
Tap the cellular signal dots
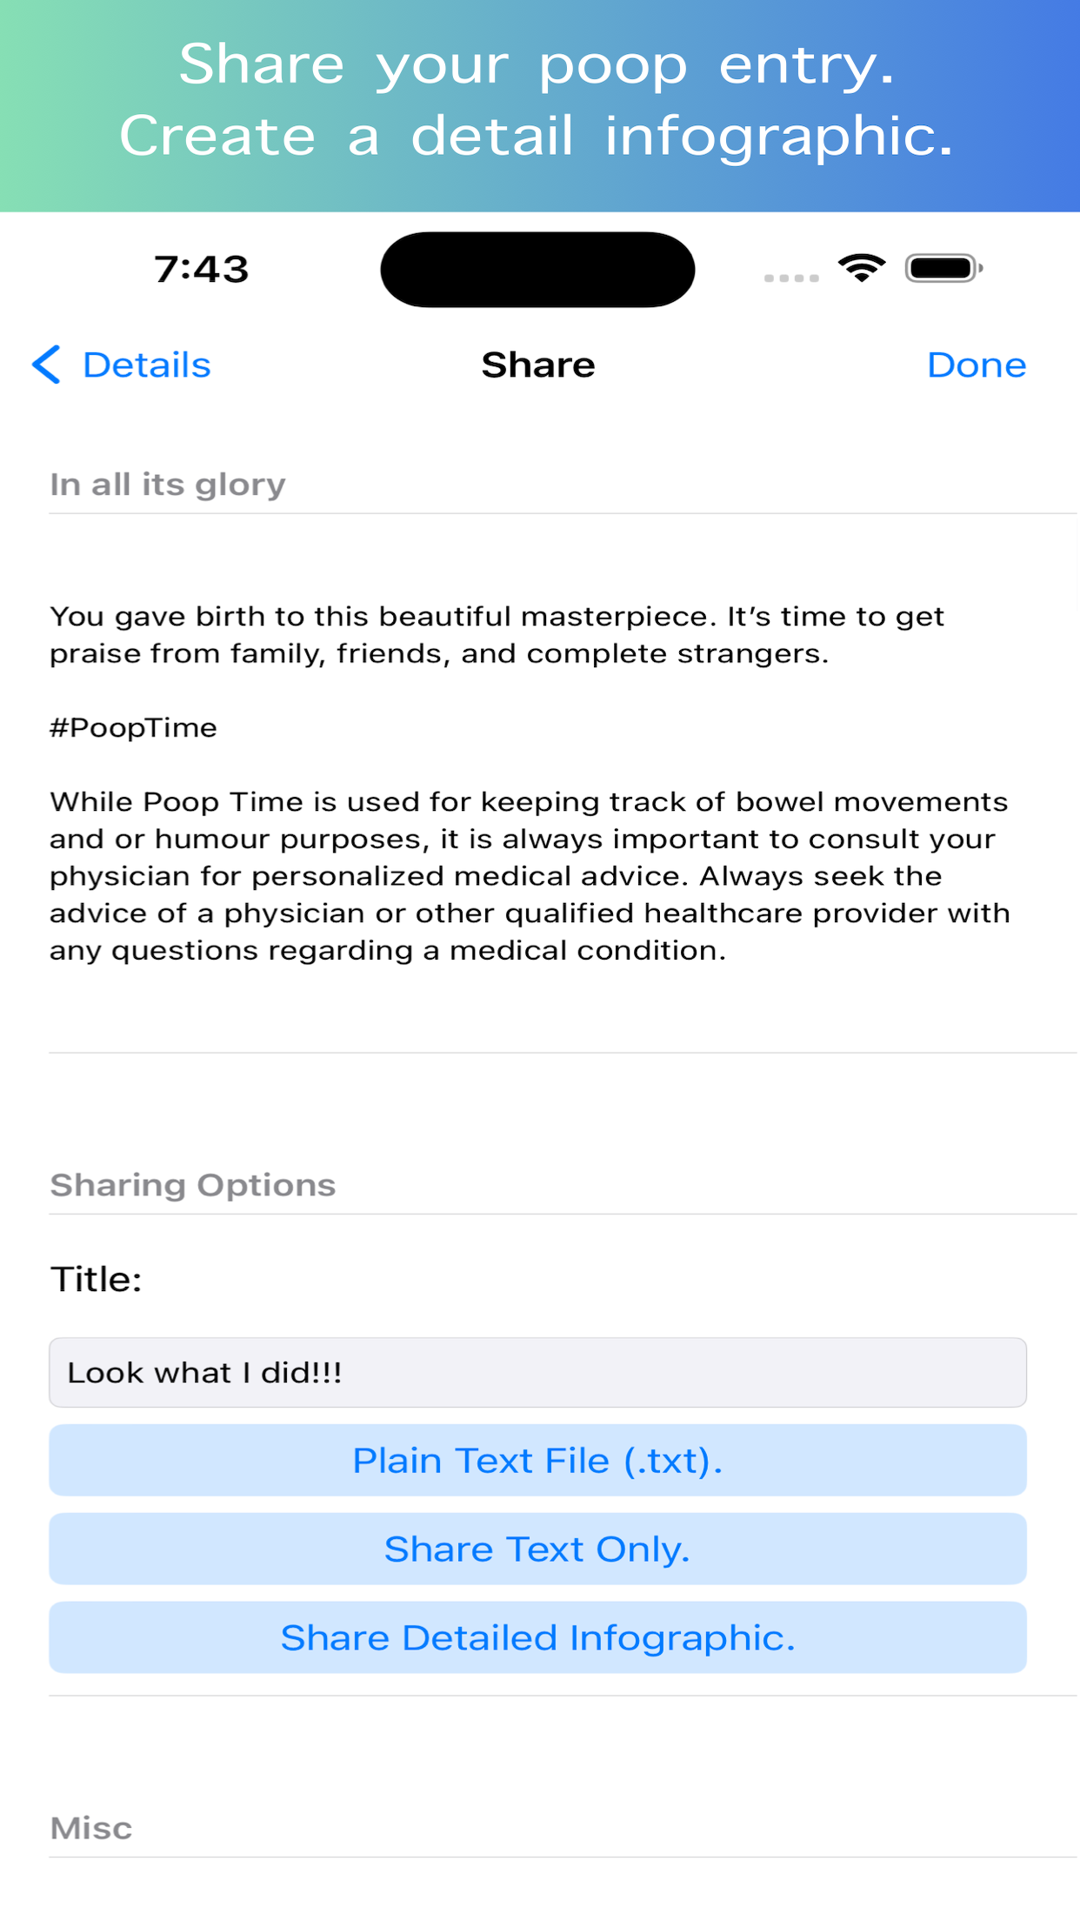click(x=791, y=278)
